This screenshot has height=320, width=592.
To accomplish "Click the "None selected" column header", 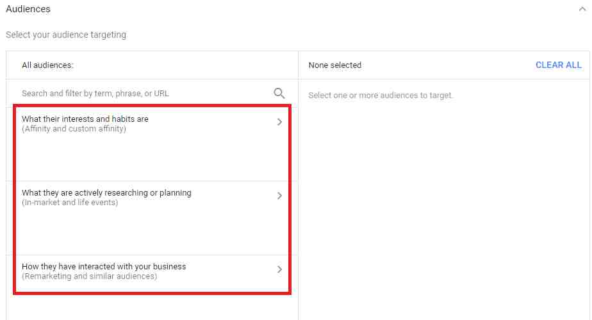I will [334, 65].
